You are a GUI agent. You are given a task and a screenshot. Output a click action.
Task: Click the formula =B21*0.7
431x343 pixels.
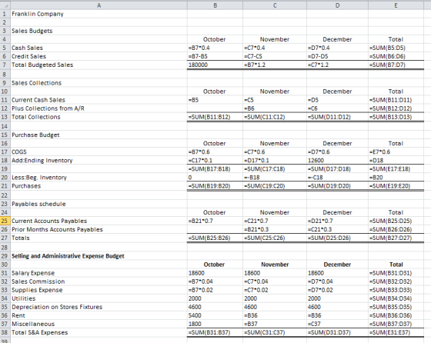215,221
